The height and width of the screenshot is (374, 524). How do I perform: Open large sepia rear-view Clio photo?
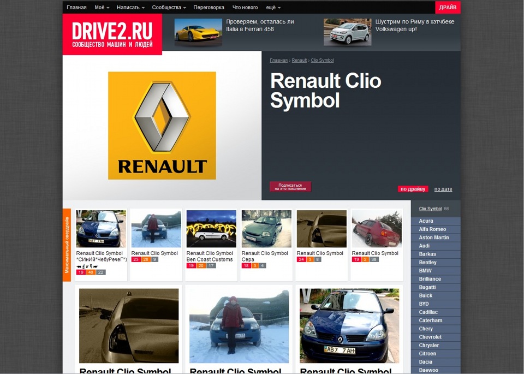coord(129,326)
